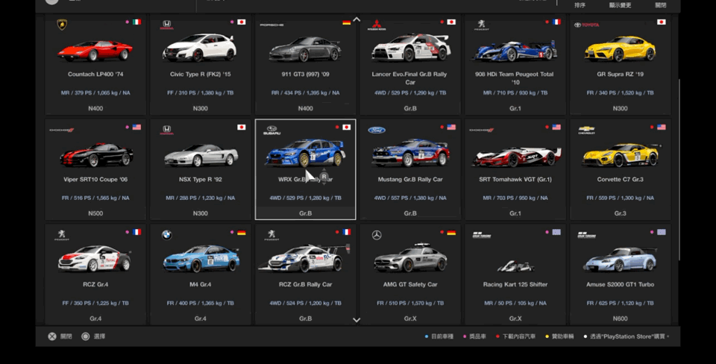The image size is (716, 364).
Task: Click the 目前車種 legend entry
Action: click(439, 336)
